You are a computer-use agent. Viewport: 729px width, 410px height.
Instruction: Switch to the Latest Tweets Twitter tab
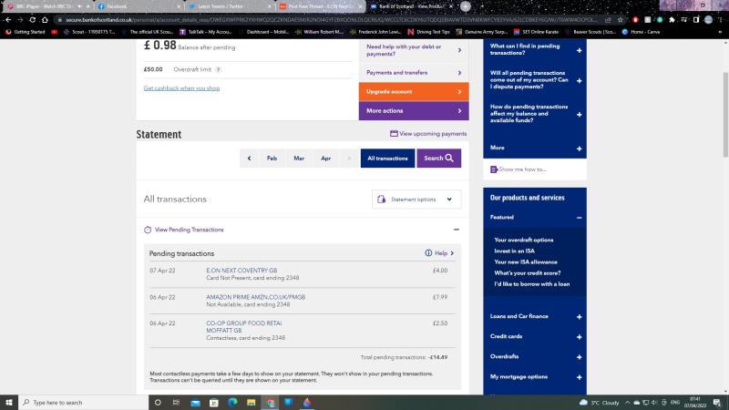pyautogui.click(x=228, y=6)
